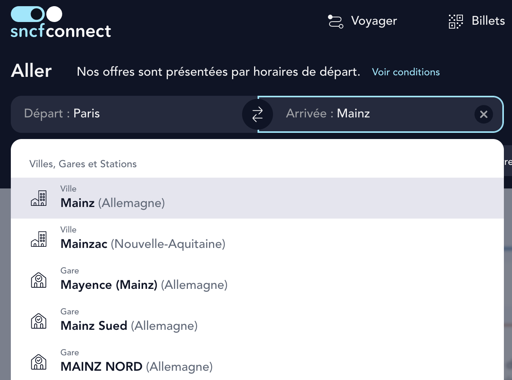Viewport: 512px width, 380px height.
Task: Click city icon beside Mainzac
Action: (39, 239)
